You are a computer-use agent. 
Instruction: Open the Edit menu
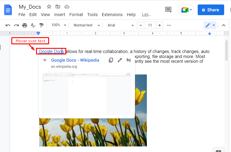click(x=33, y=15)
